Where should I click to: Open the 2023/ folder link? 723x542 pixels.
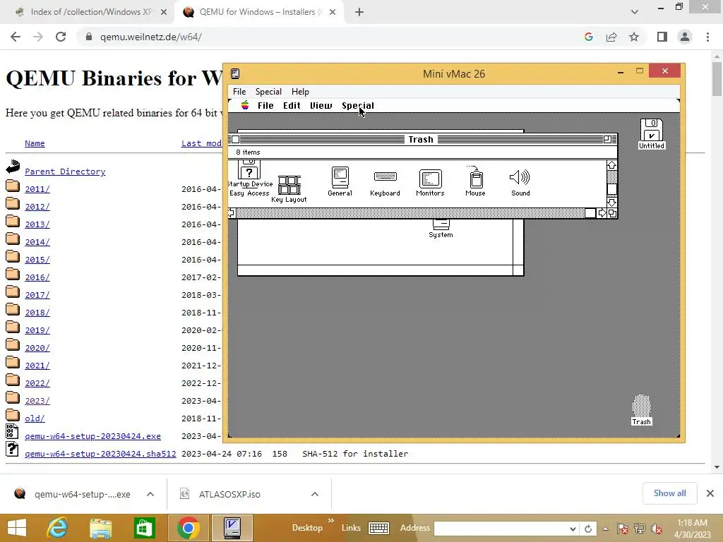[37, 401]
